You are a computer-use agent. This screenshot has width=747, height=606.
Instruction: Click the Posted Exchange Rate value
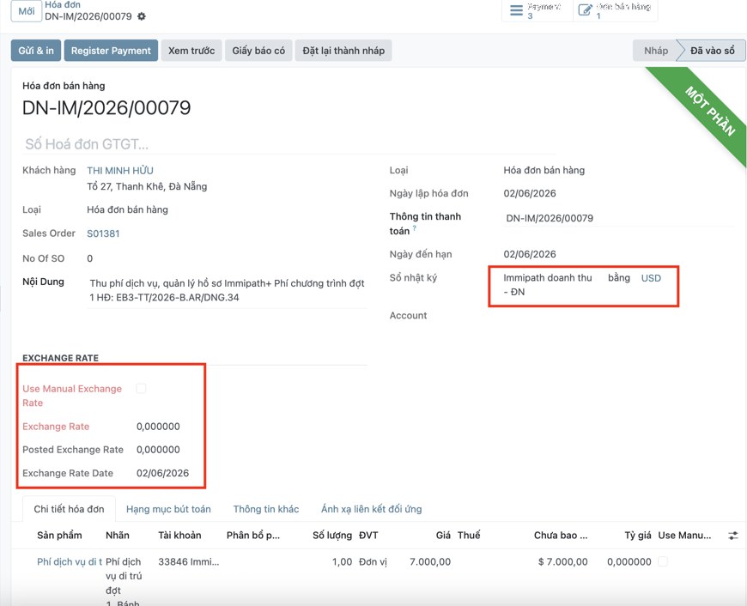pyautogui.click(x=158, y=449)
